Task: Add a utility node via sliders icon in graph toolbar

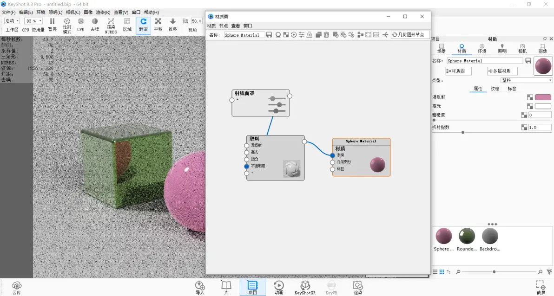Action: [x=301, y=35]
